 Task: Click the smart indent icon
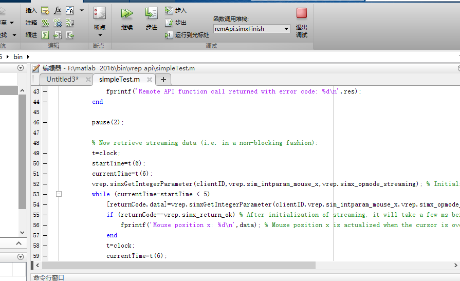pos(45,35)
